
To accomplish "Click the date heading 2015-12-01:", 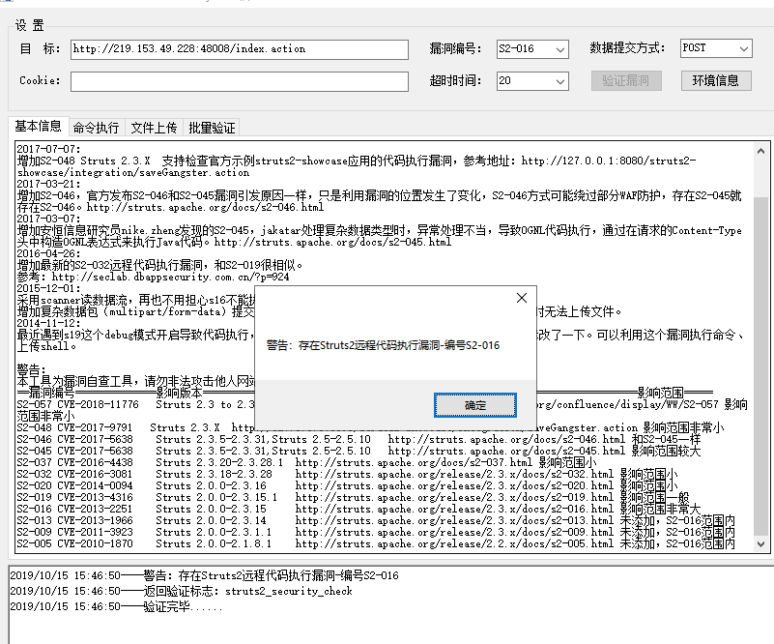I will coord(48,288).
